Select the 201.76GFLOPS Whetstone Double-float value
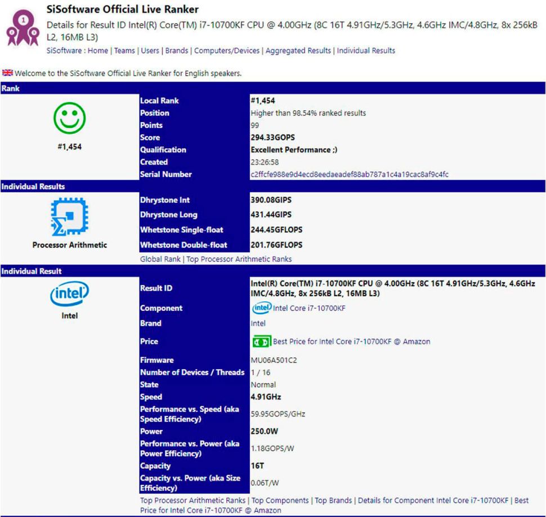The image size is (546, 517). click(276, 245)
